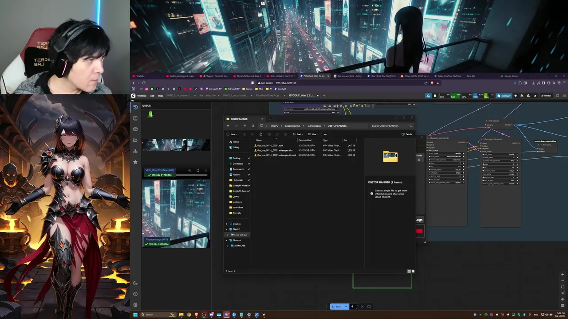Screen dimensions: 568x319
Task: Open the ComfyUI help question-mark icon
Action: [135, 294]
